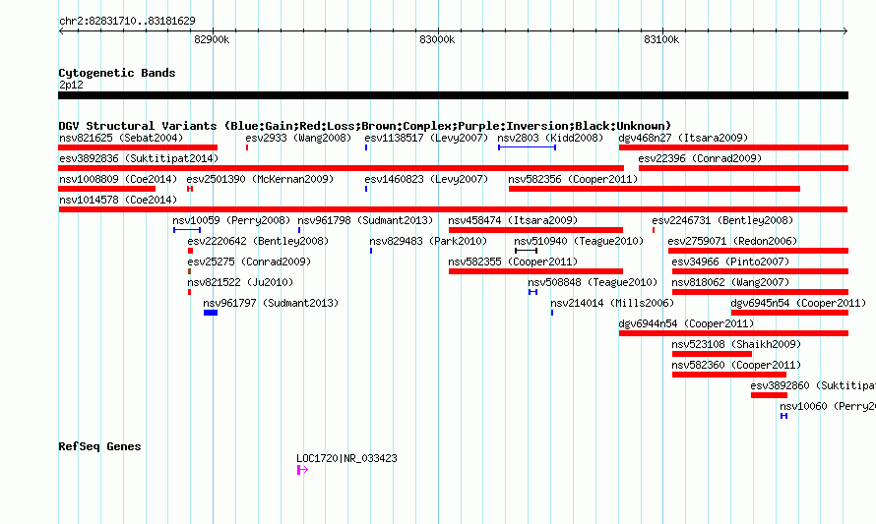This screenshot has height=524, width=876.
Task: Click the brown esv25275 complex marker
Action: [x=189, y=271]
